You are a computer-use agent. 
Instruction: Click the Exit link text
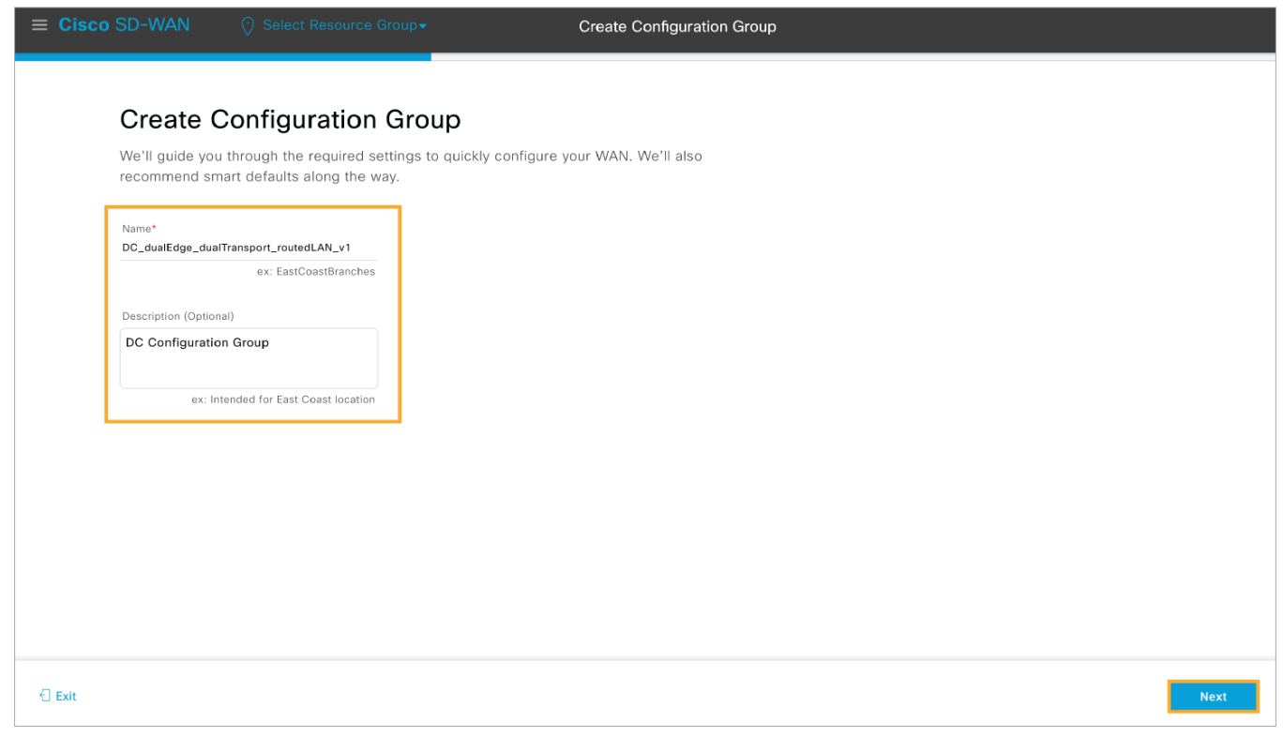tap(66, 697)
